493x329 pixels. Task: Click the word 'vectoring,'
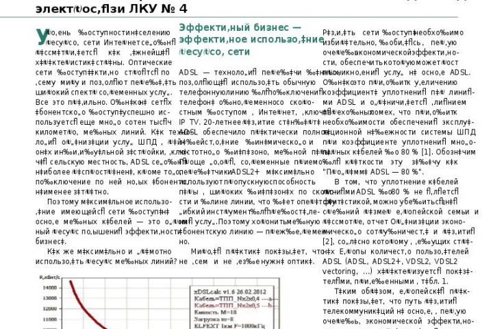(x=340, y=271)
